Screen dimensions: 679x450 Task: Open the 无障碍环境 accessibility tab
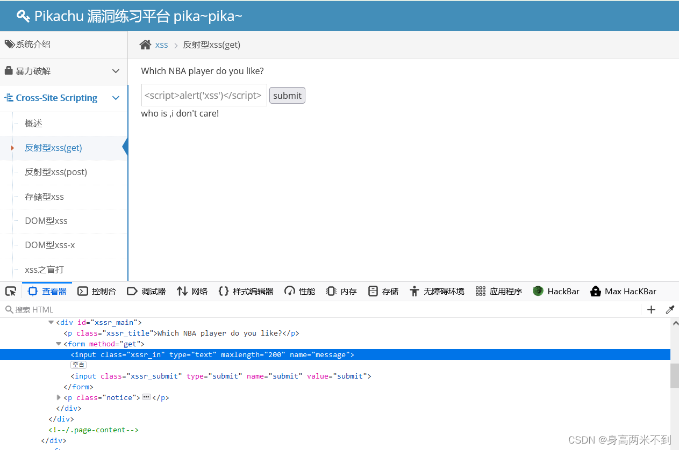[437, 291]
